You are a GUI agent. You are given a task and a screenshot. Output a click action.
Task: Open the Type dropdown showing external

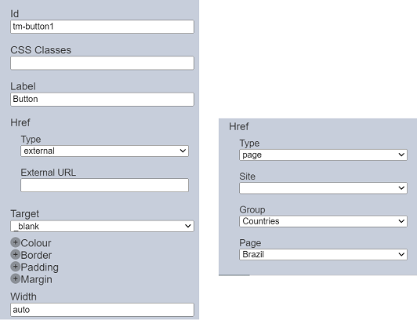click(x=104, y=151)
